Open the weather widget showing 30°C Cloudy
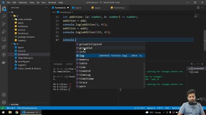This screenshot has height=115, width=206. (153, 112)
